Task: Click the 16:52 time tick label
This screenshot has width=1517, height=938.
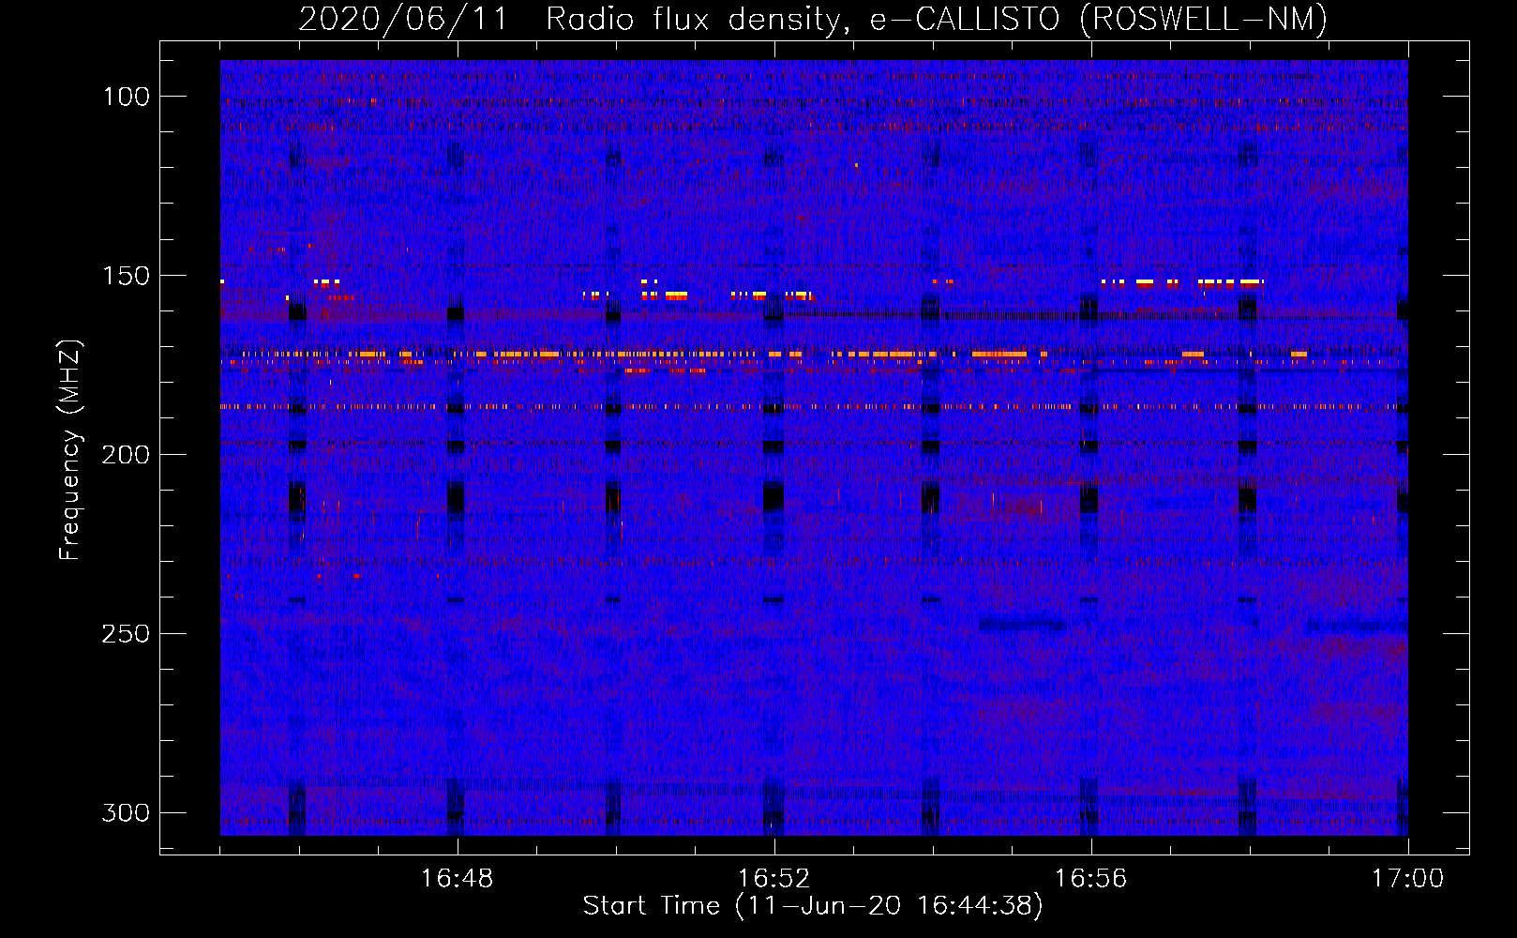Action: (774, 879)
